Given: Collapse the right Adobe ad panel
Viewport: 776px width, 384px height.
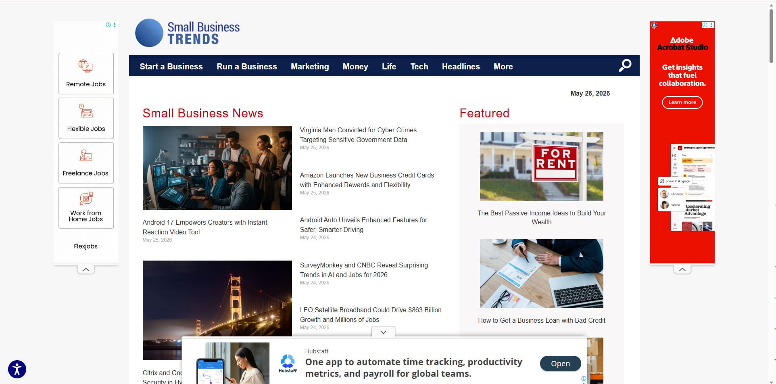Looking at the screenshot, I should 682,269.
